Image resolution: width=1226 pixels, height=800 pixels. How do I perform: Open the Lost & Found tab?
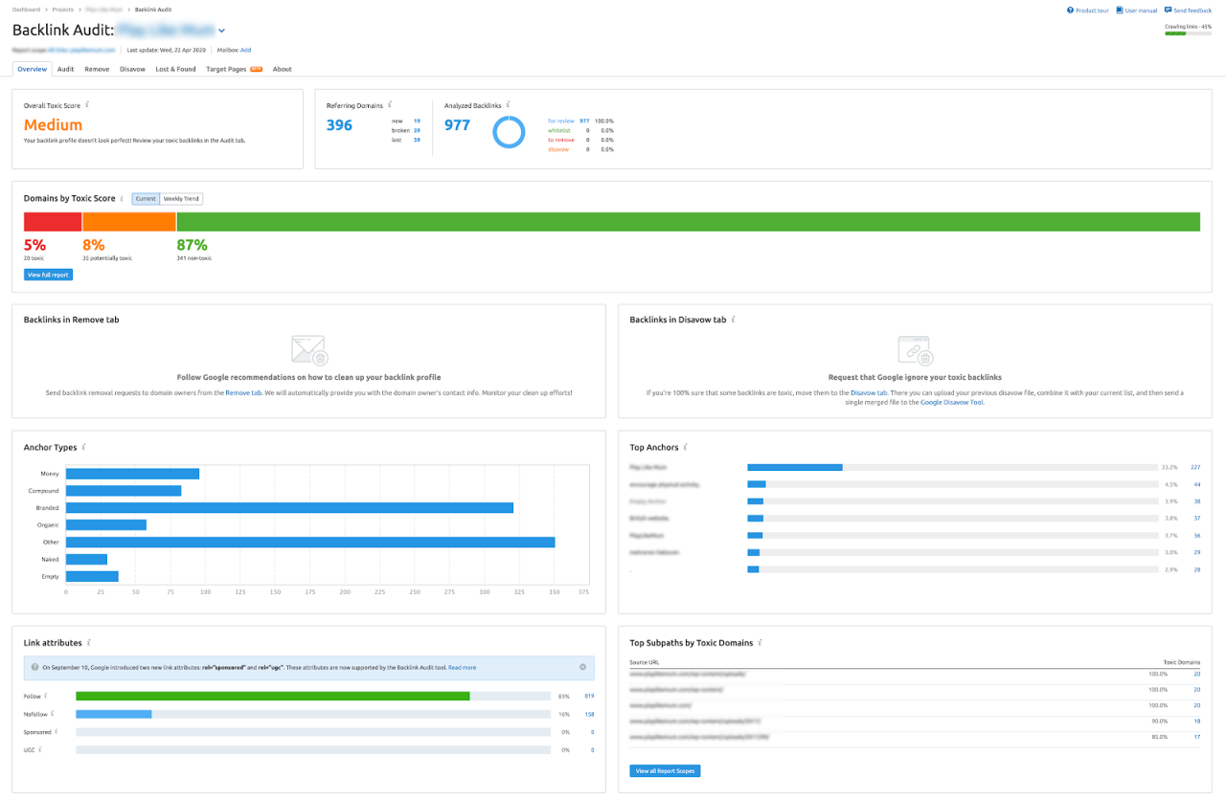pos(175,69)
